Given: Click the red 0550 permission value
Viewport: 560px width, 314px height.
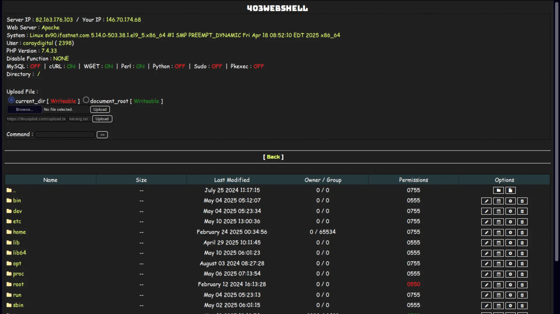Looking at the screenshot, I should 414,284.
